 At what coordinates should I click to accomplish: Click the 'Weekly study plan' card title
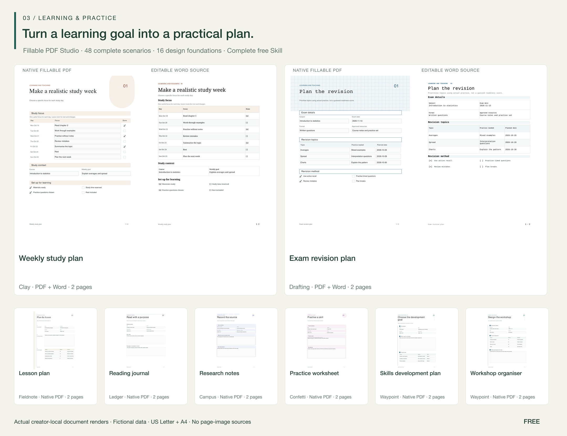click(51, 258)
